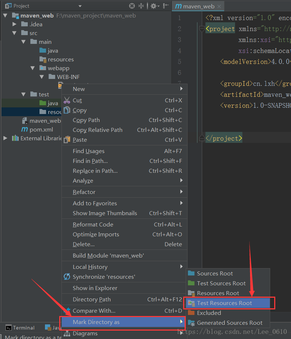Viewport: 291px width, 339px height.
Task: Choose Compare With...
Action: pyautogui.click(x=124, y=311)
